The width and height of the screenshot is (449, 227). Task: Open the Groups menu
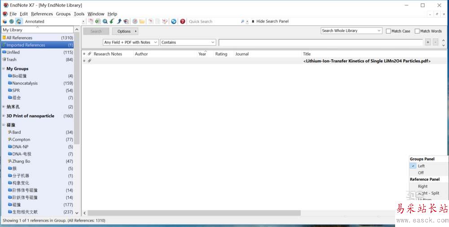coord(63,14)
